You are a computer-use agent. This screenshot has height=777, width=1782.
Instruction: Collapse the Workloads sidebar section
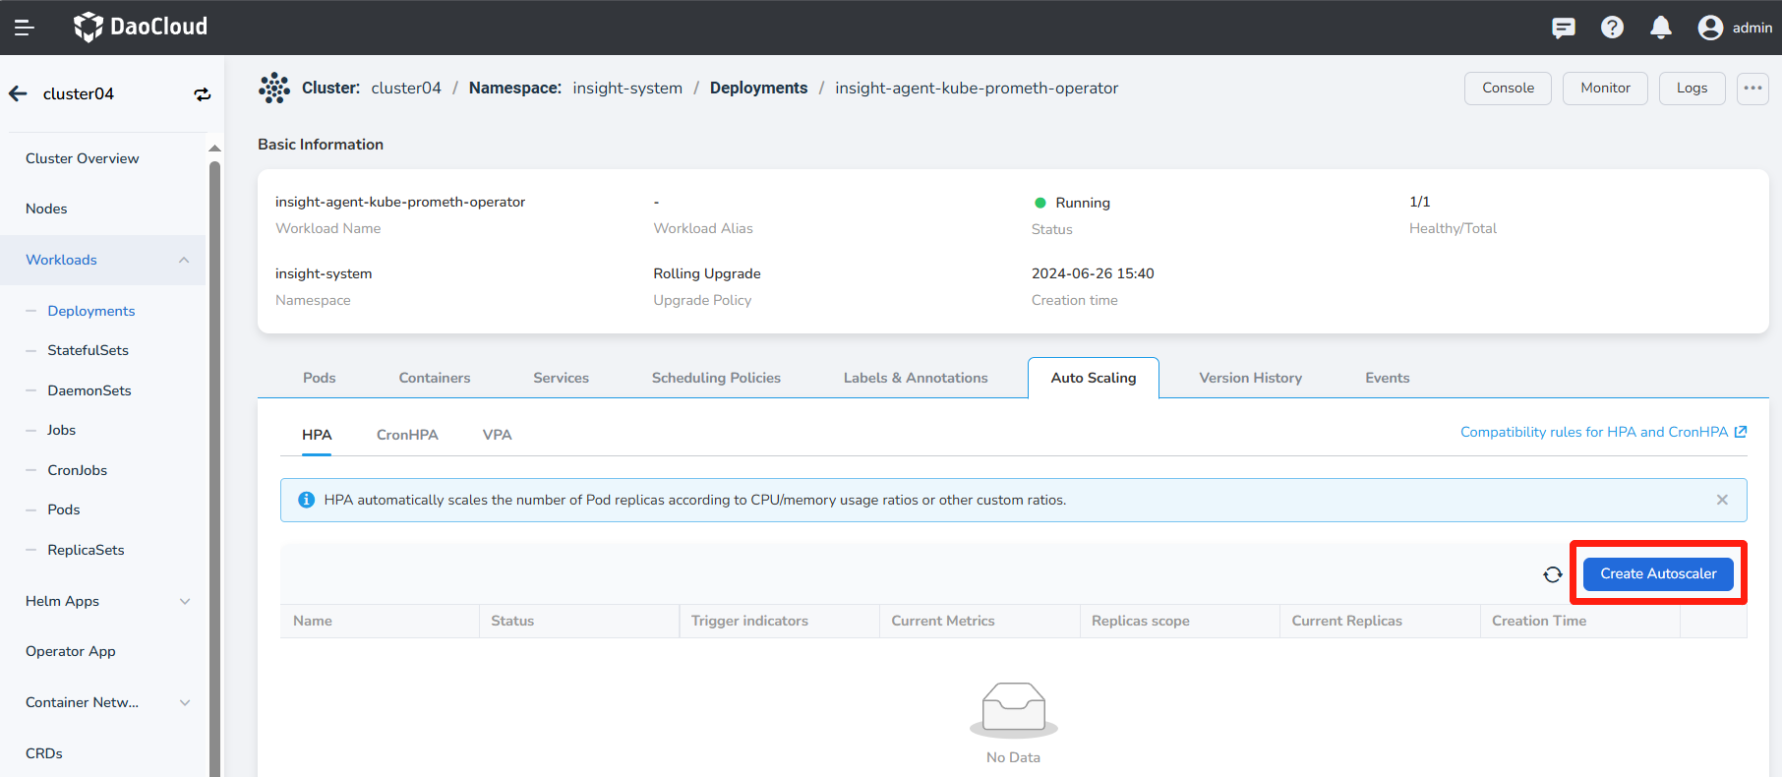click(x=184, y=260)
